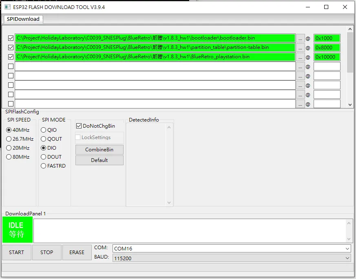The height and width of the screenshot is (279, 356).
Task: Select 20MHz SPI speed
Action: tap(18, 148)
